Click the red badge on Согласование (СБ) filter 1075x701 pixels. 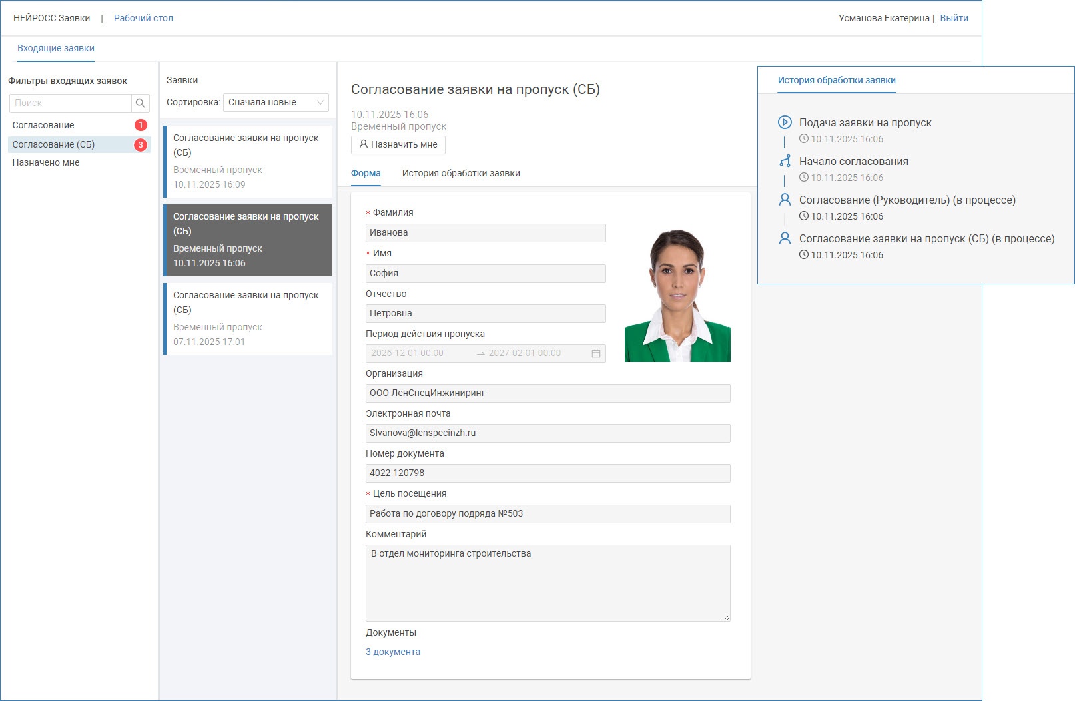click(141, 144)
